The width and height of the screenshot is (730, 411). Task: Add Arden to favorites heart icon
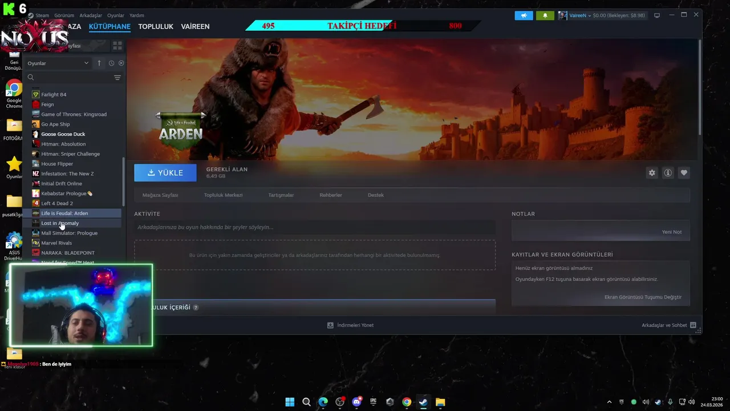pyautogui.click(x=684, y=173)
